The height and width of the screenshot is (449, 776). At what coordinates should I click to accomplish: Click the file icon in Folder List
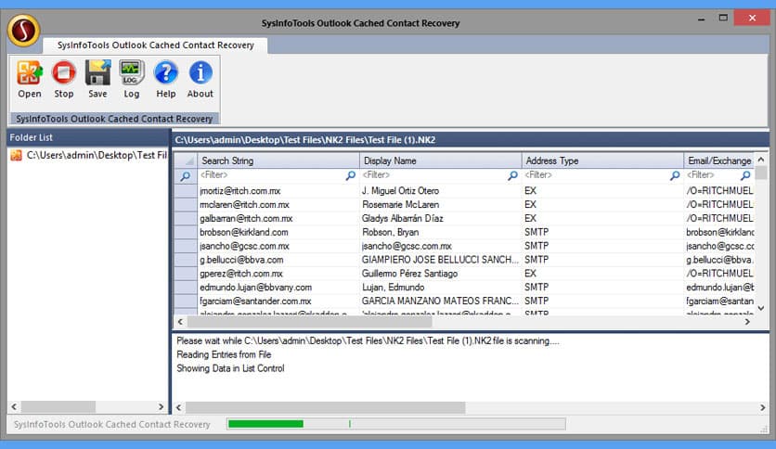tap(17, 155)
